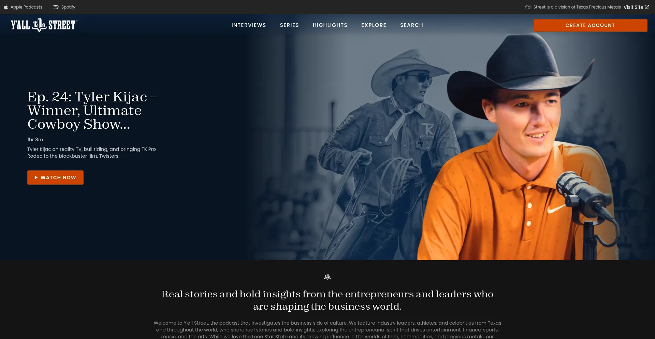Click the Apple logo icon
Viewport: 655px width, 339px height.
click(6, 7)
